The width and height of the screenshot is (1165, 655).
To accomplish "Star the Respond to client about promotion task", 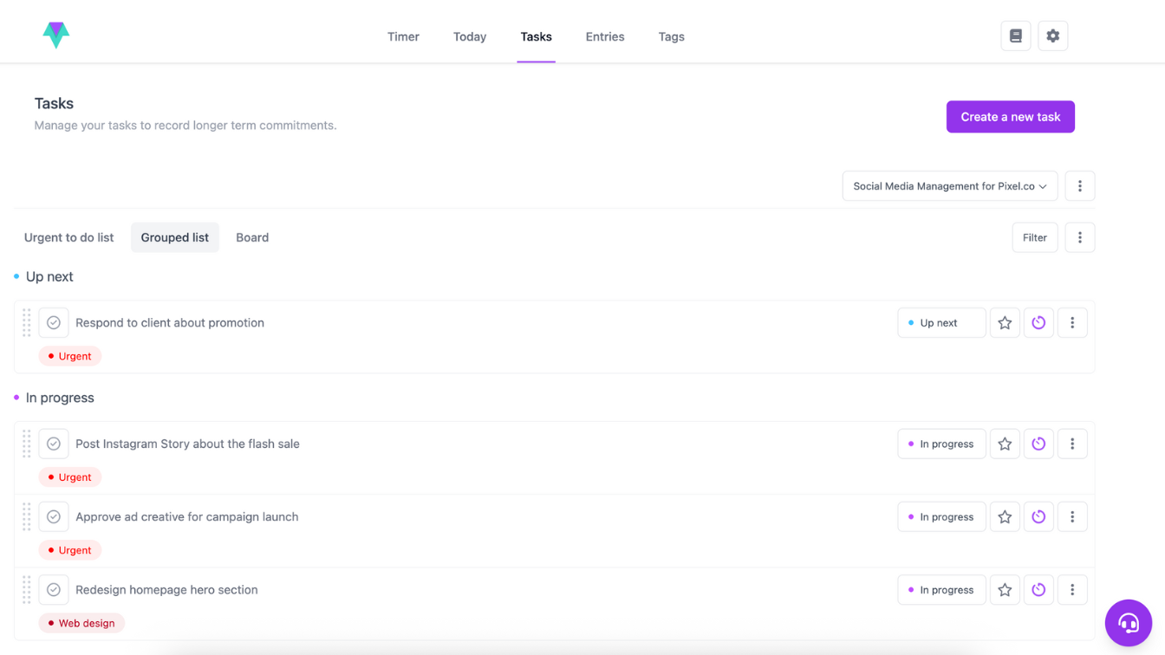I will coord(1005,323).
